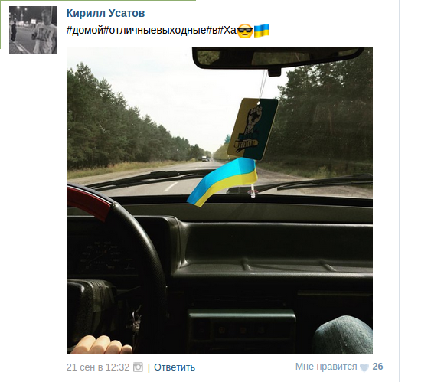Viewport: 431px width, 382px height.
Task: Click the sunglasses face emoji
Action: 245,31
